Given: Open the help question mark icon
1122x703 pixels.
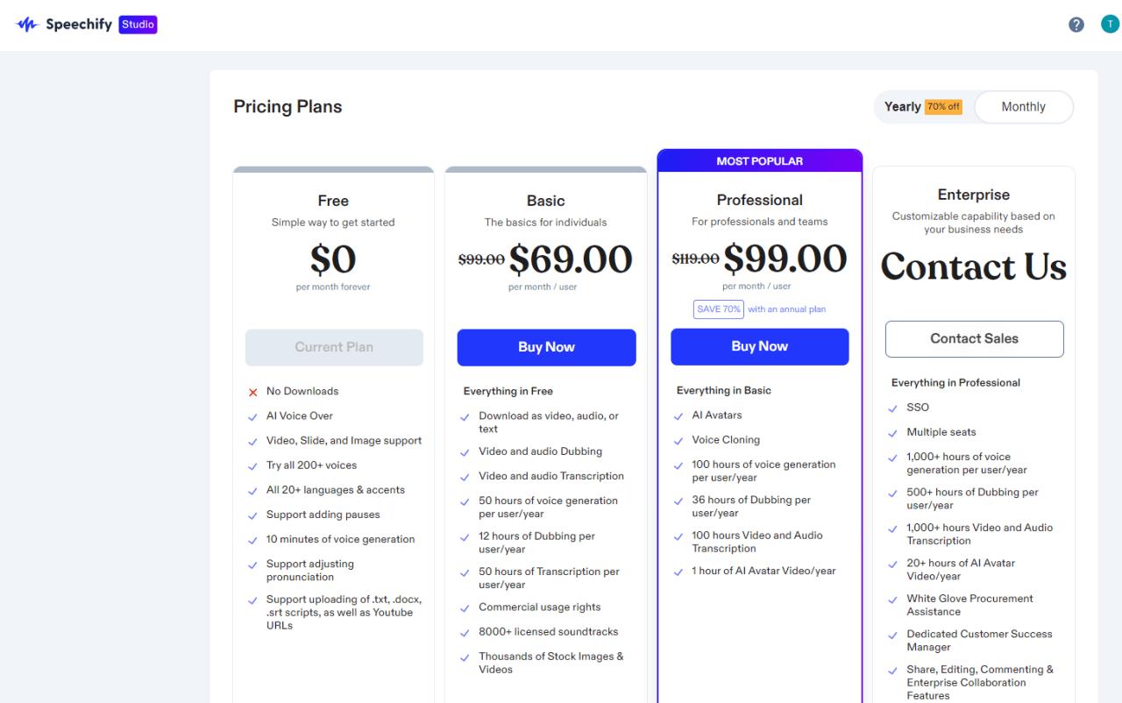Looking at the screenshot, I should pyautogui.click(x=1076, y=25).
